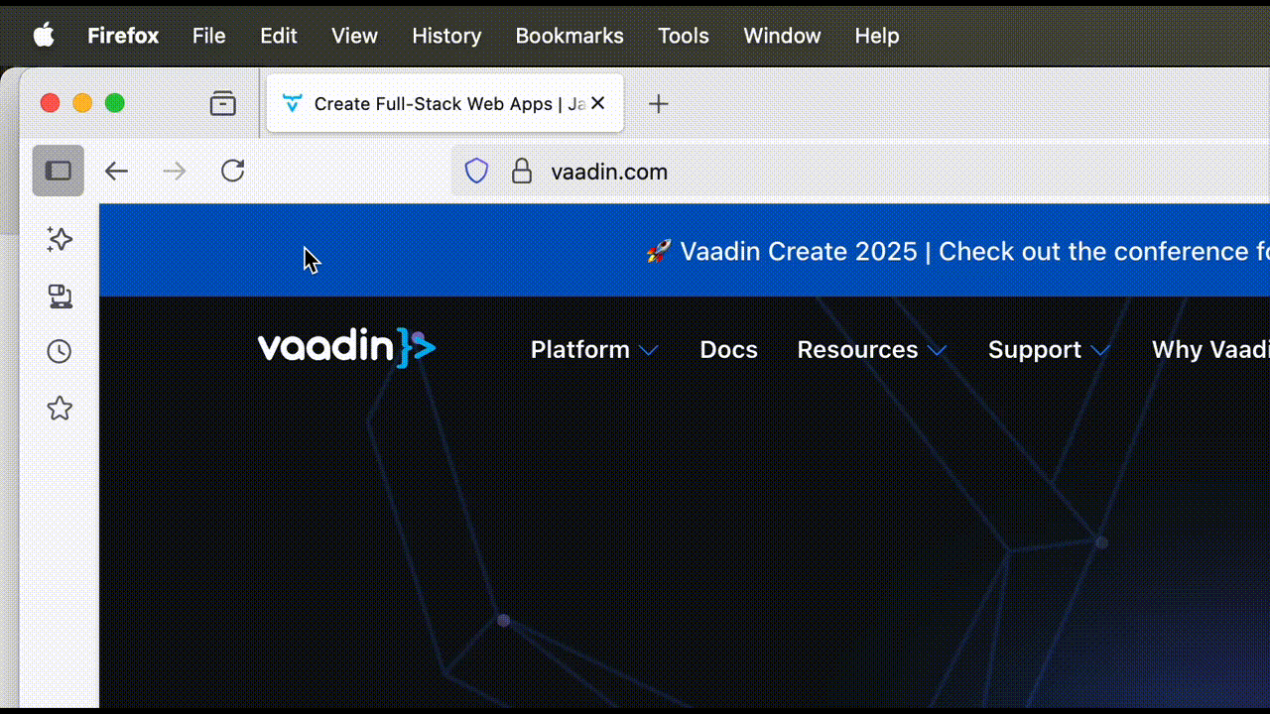Expand the Support dropdown menu
This screenshot has width=1270, height=714.
pos(1048,349)
